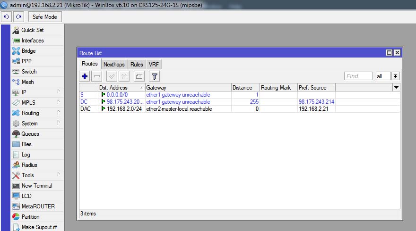Open the MPLS menu
The height and width of the screenshot is (231, 416).
click(x=37, y=103)
